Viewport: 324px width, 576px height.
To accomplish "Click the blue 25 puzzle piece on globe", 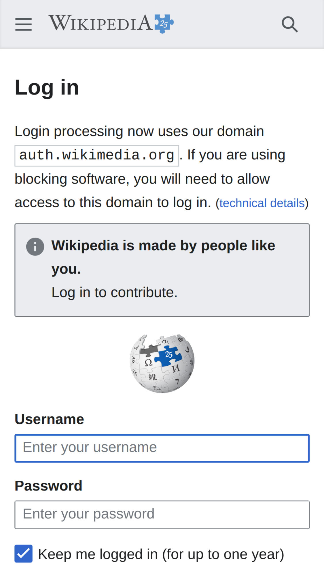I will pos(168,355).
